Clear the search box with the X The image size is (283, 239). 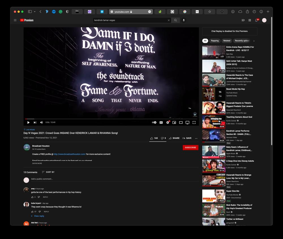[x=169, y=20]
